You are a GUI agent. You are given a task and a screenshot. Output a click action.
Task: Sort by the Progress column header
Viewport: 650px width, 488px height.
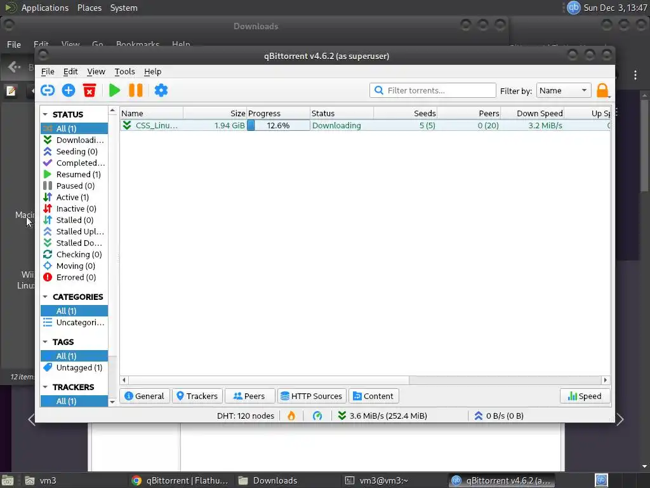point(279,113)
